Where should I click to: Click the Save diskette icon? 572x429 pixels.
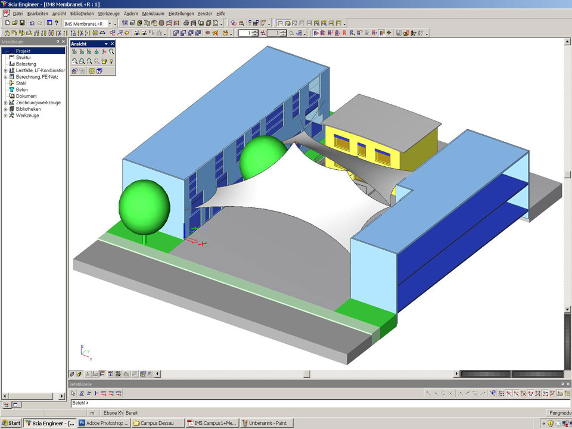[22, 23]
